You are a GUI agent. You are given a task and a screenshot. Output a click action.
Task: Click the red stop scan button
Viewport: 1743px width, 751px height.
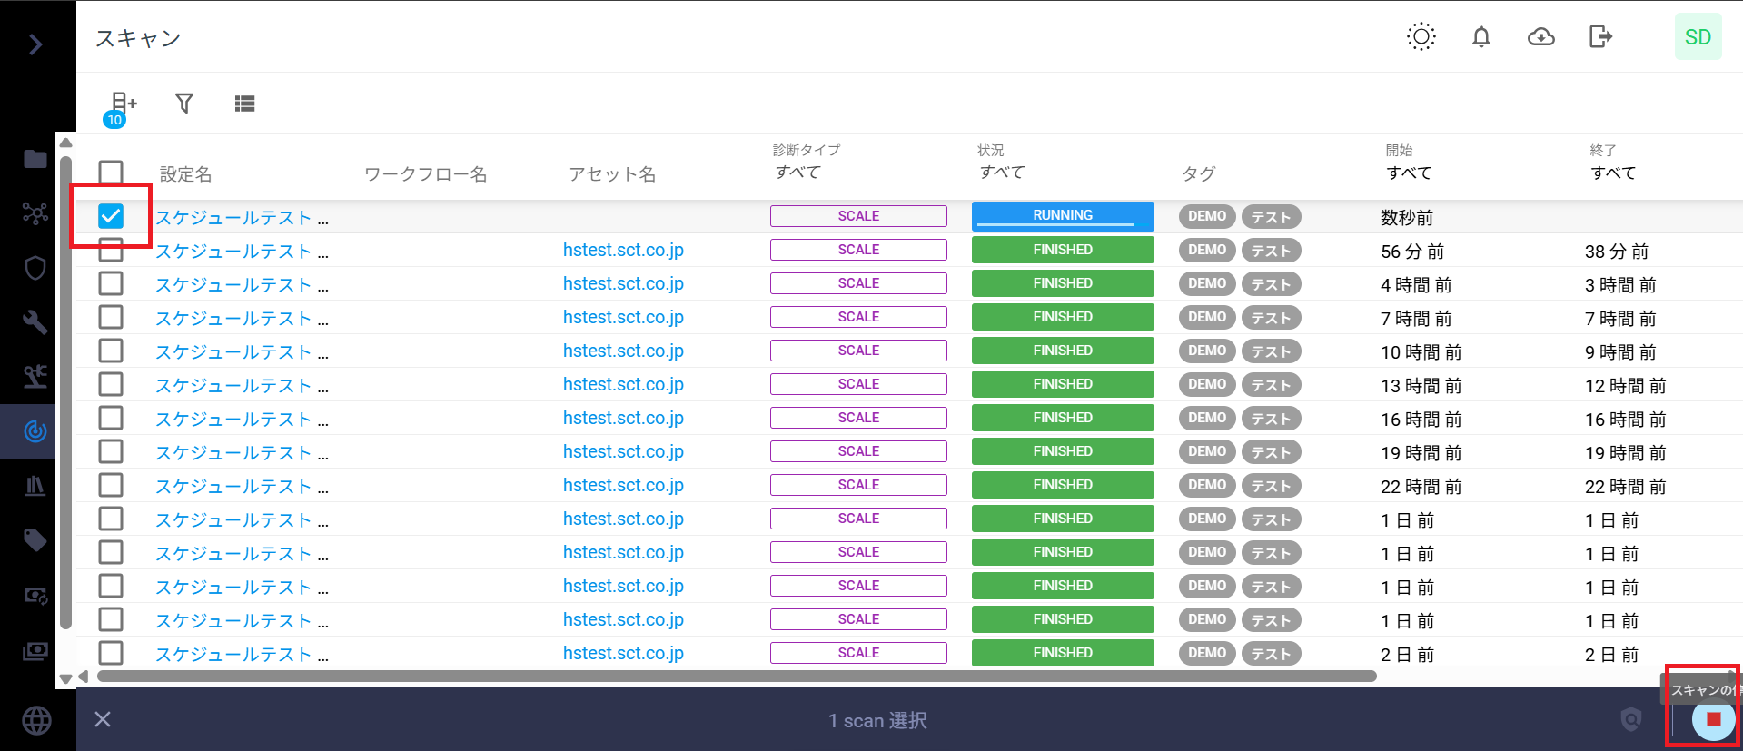tap(1713, 719)
